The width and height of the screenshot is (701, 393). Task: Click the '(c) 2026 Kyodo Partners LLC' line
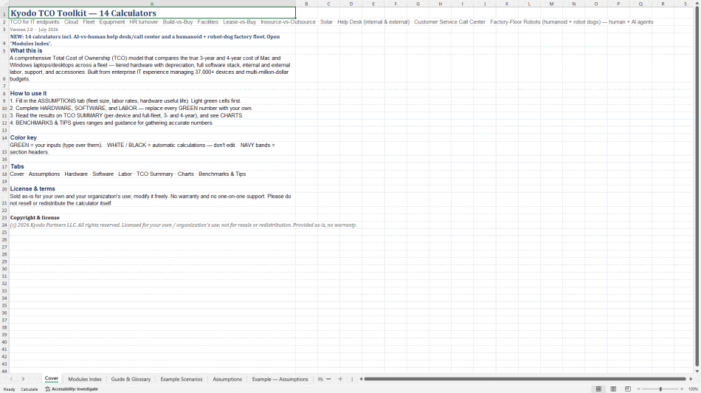(183, 225)
